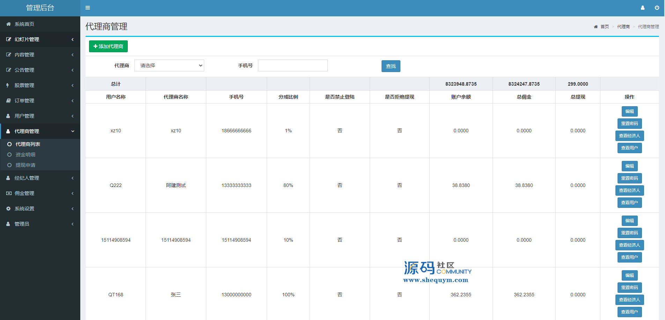665x320 pixels.
Task: Expand 佣金管理 chevron arrow
Action: tap(73, 193)
